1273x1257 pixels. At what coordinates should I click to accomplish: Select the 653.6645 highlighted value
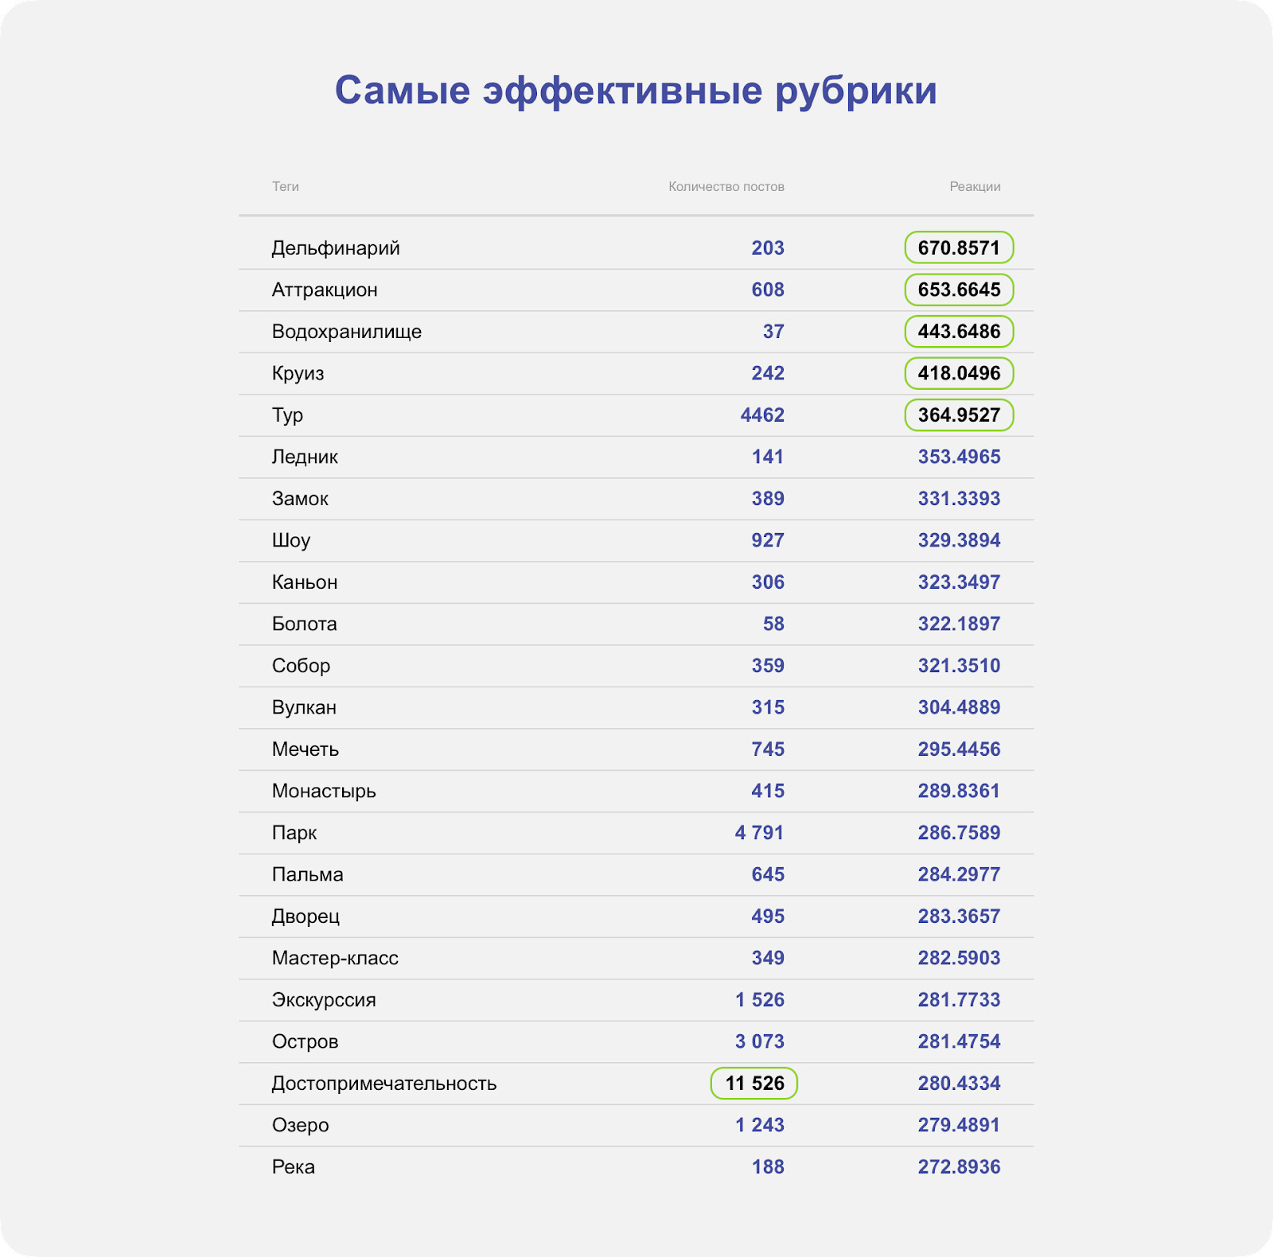click(959, 290)
